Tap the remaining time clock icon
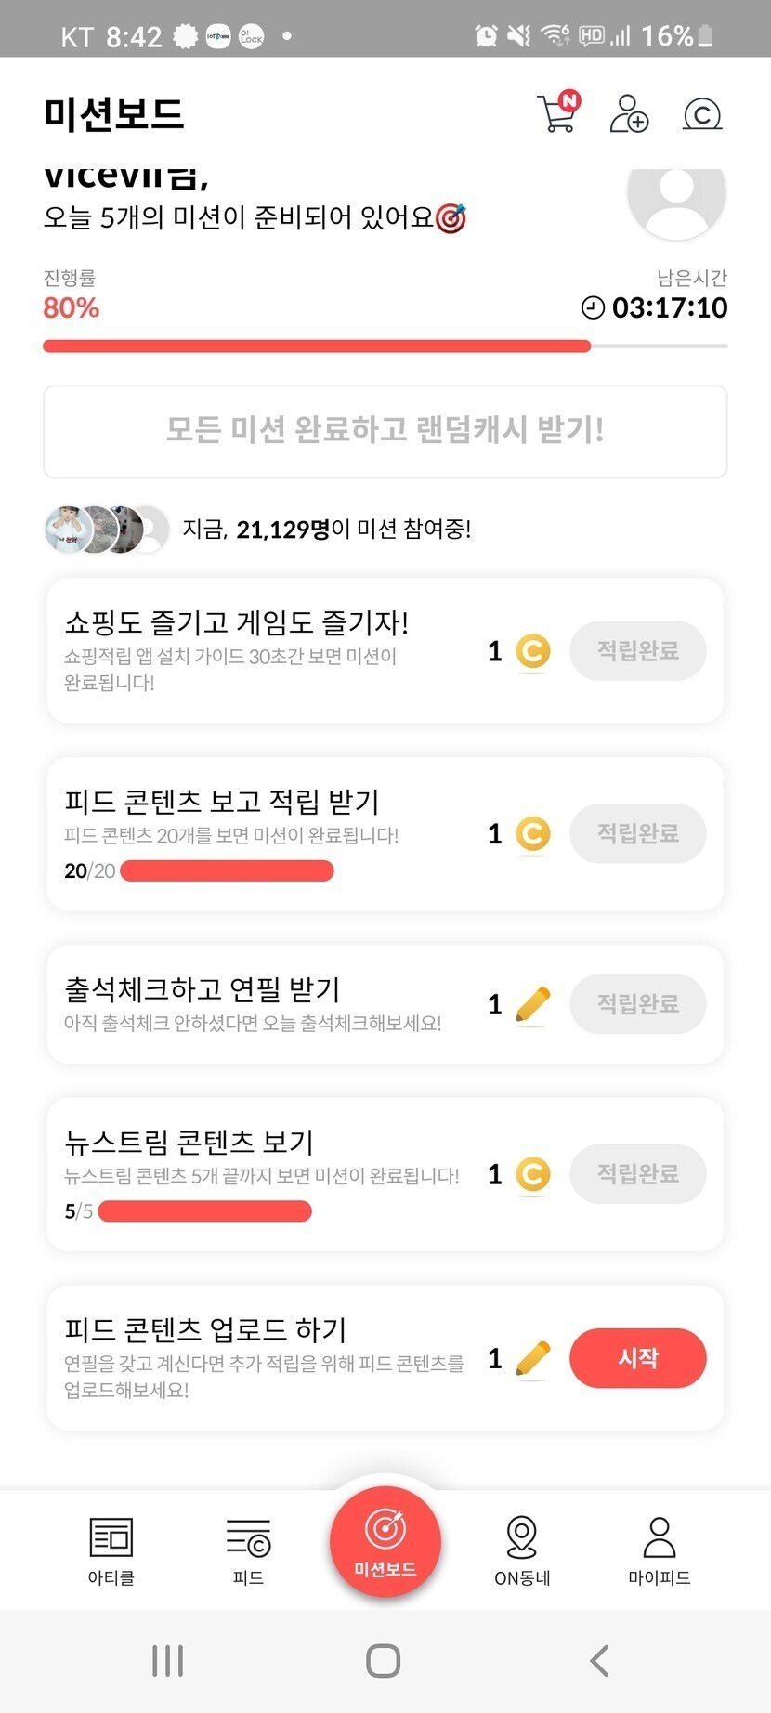The width and height of the screenshot is (771, 1713). (592, 307)
